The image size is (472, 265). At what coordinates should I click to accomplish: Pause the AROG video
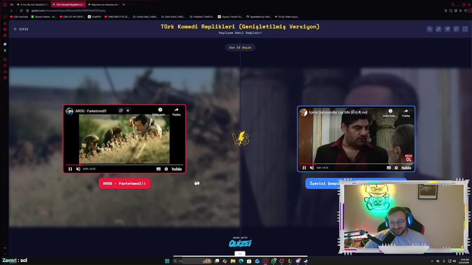click(x=70, y=169)
